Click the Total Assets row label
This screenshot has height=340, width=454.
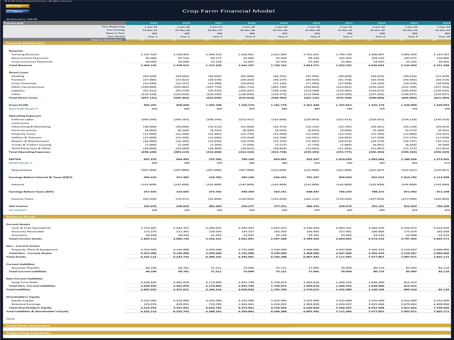(x=16, y=257)
